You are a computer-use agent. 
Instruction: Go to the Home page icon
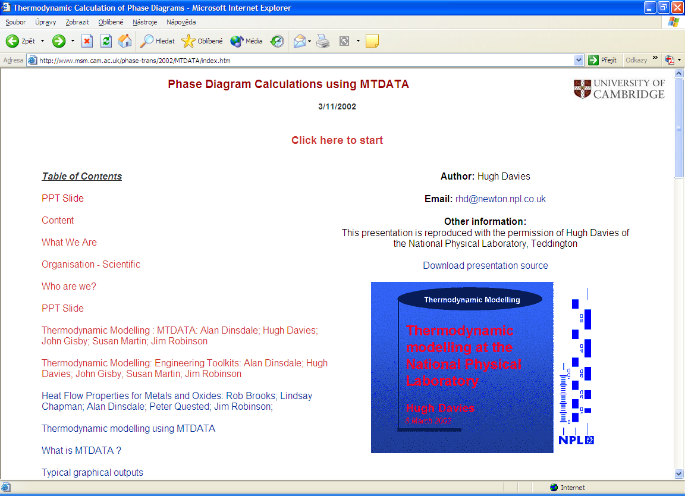(x=125, y=41)
